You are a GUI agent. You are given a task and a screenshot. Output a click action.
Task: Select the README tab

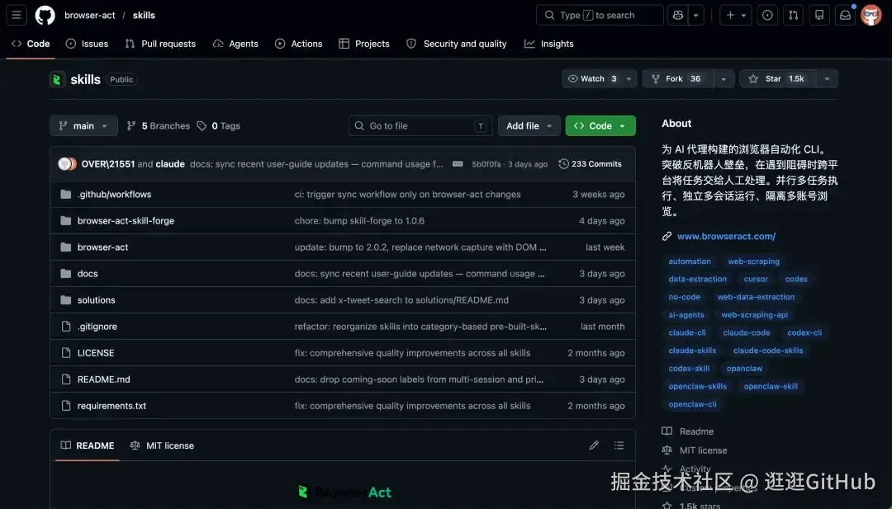coord(88,445)
